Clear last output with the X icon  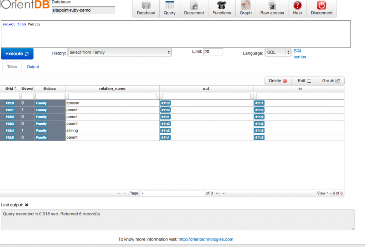pos(26,205)
